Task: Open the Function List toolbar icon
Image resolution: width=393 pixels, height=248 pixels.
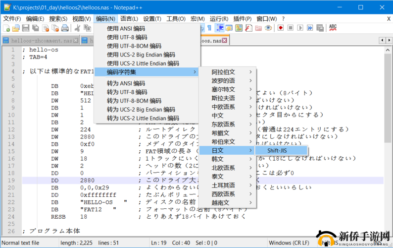Action: [x=248, y=28]
